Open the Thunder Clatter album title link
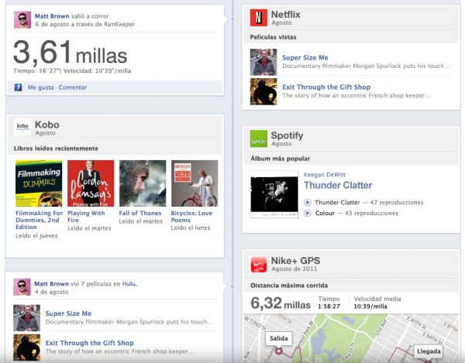The image size is (465, 363). pos(338,185)
